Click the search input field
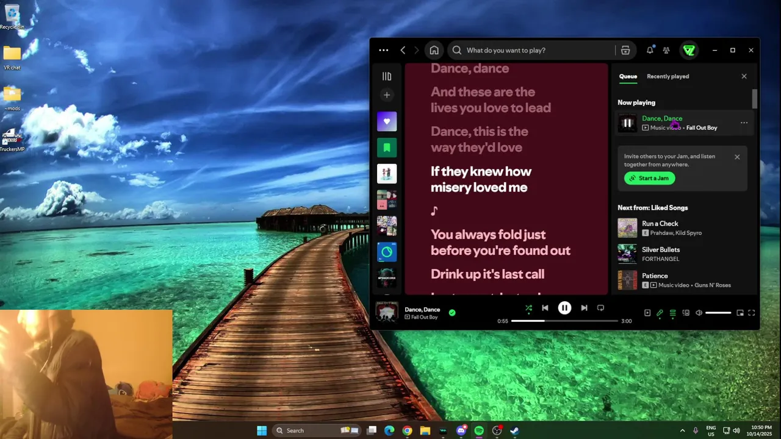 coord(537,50)
